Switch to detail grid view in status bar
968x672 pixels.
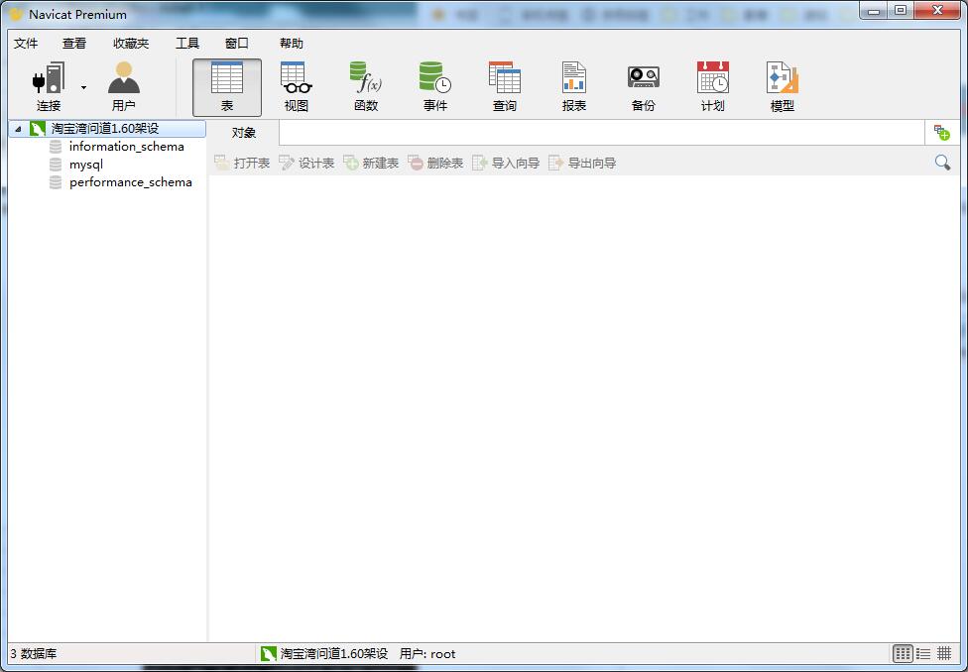tap(944, 653)
